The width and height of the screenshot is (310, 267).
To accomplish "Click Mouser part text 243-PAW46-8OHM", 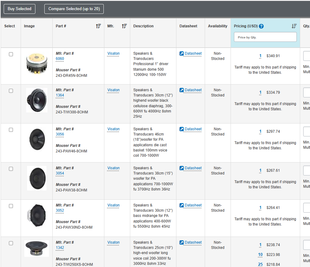I will pos(71,151).
